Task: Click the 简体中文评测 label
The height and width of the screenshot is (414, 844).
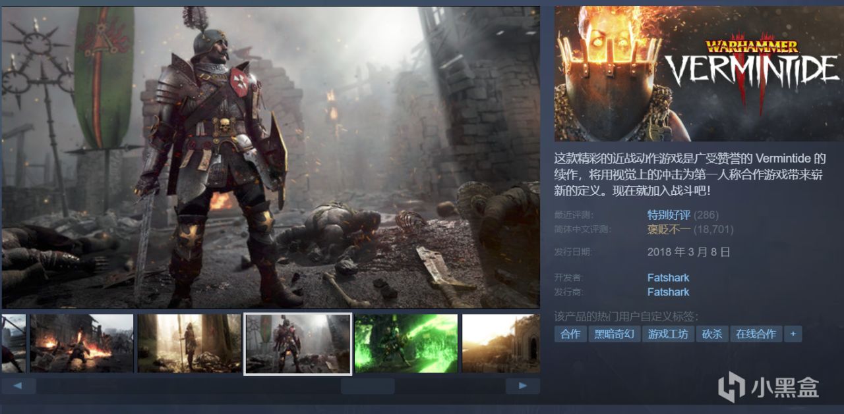Action: 582,229
